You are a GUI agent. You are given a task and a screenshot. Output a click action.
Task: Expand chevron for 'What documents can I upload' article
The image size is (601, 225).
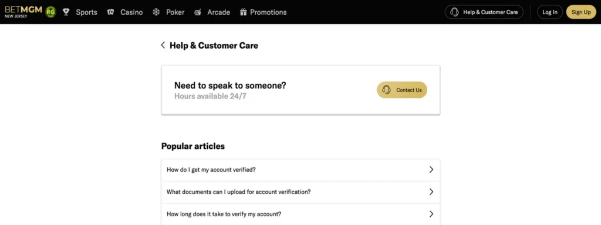pos(431,192)
